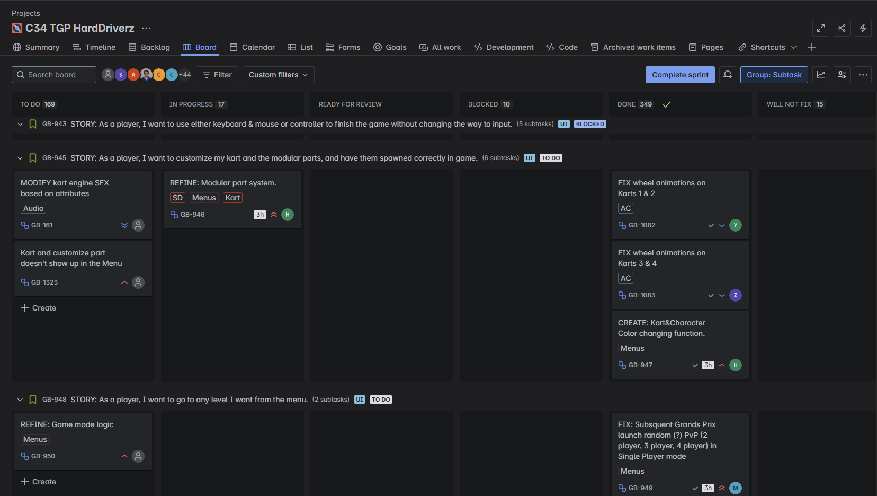This screenshot has width=877, height=496.
Task: Filter by orange avatar A assignee
Action: [133, 75]
